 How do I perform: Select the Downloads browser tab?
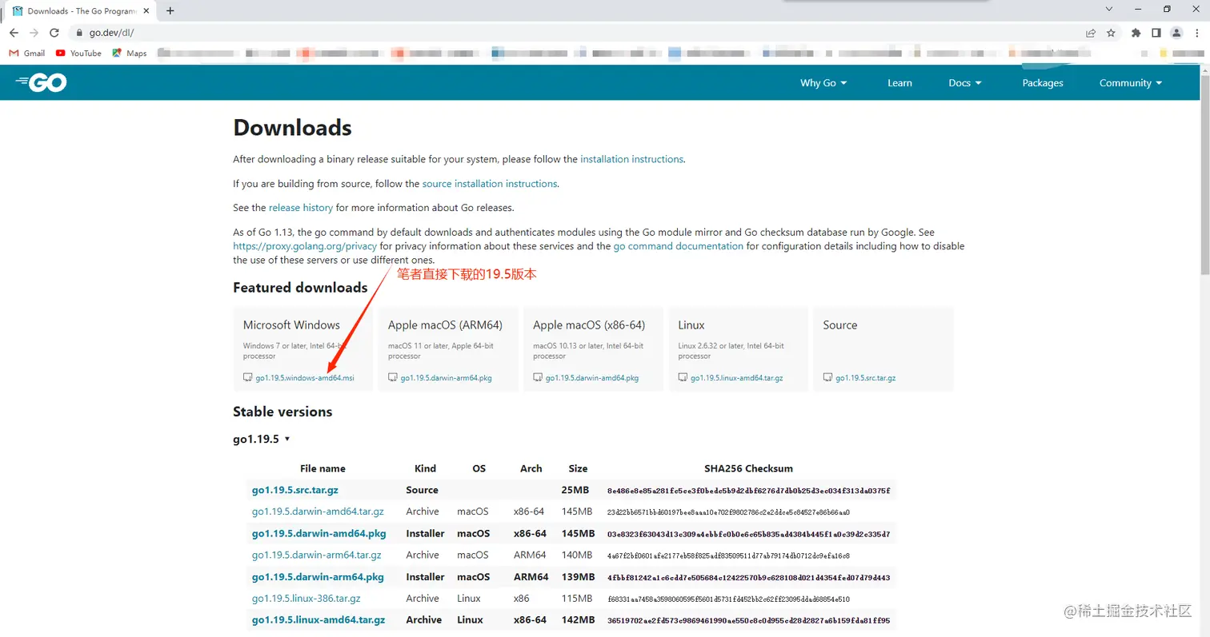coord(81,11)
